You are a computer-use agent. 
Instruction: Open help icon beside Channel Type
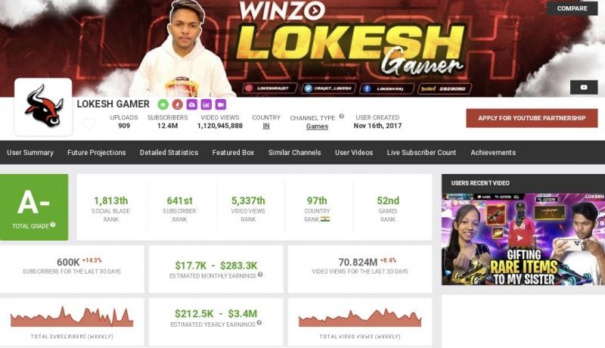coord(342,117)
